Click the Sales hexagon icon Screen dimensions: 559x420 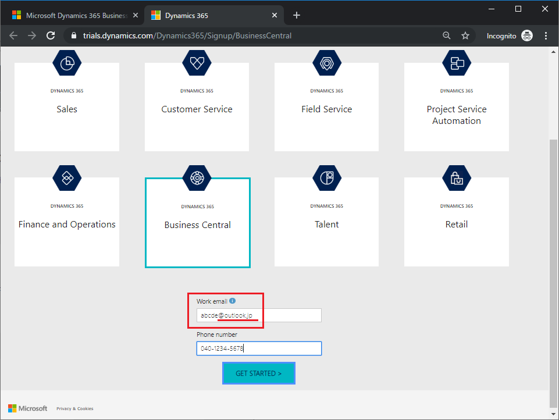click(x=67, y=63)
